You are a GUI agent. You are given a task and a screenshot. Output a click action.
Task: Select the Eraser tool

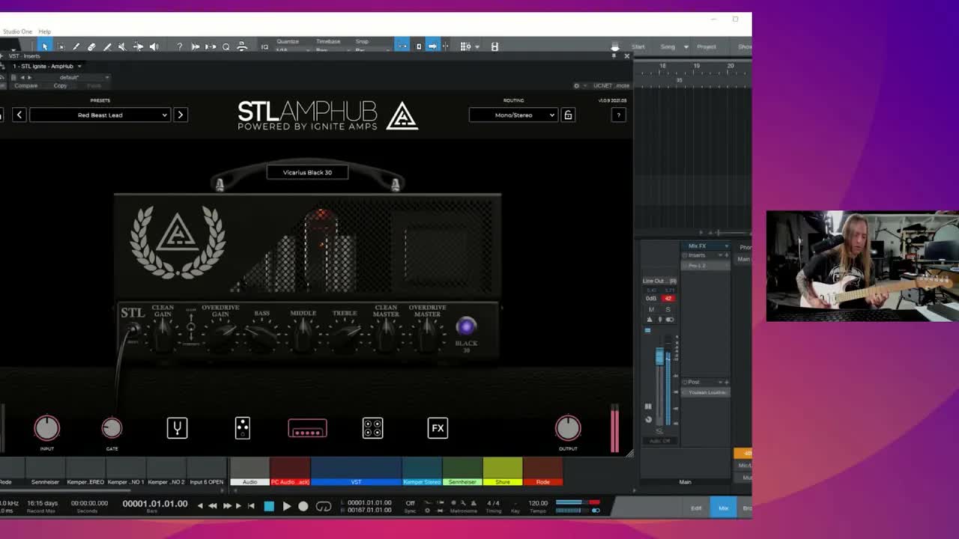91,46
